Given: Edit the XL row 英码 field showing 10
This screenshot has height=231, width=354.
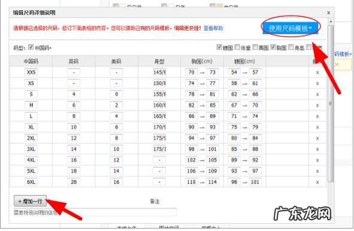Looking at the screenshot, I should point(74,127).
